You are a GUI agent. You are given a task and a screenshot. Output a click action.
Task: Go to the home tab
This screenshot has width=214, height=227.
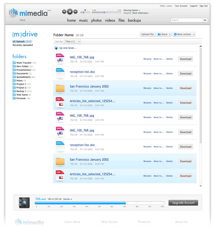(71, 20)
